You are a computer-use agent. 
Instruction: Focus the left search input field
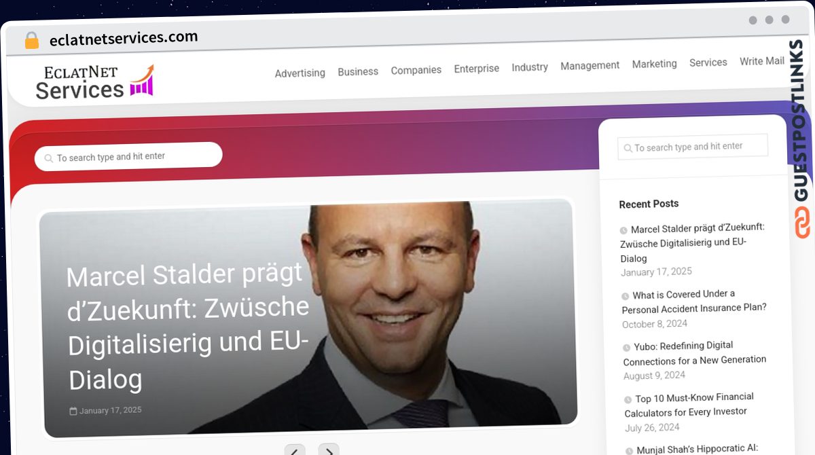(x=128, y=156)
